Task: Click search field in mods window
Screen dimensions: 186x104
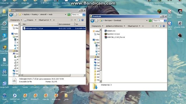Action: [77, 15]
